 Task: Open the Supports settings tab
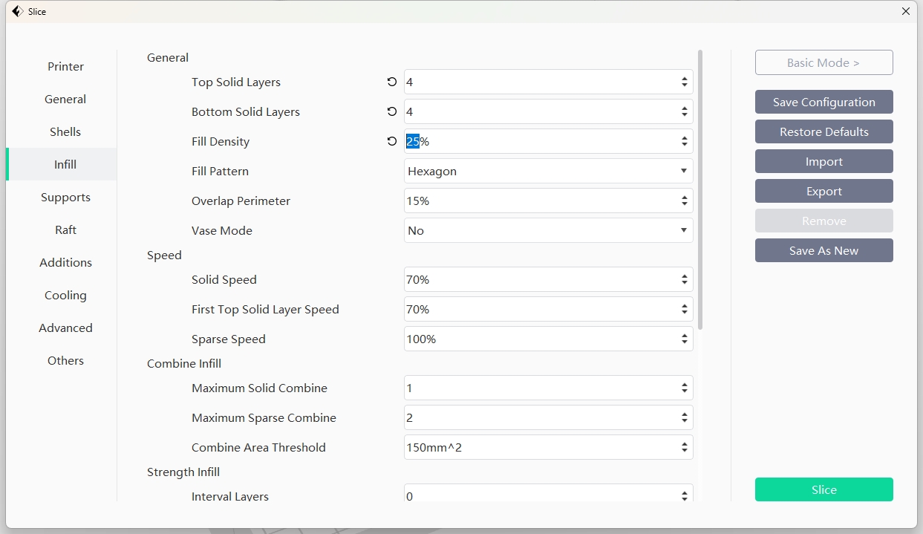pyautogui.click(x=65, y=198)
